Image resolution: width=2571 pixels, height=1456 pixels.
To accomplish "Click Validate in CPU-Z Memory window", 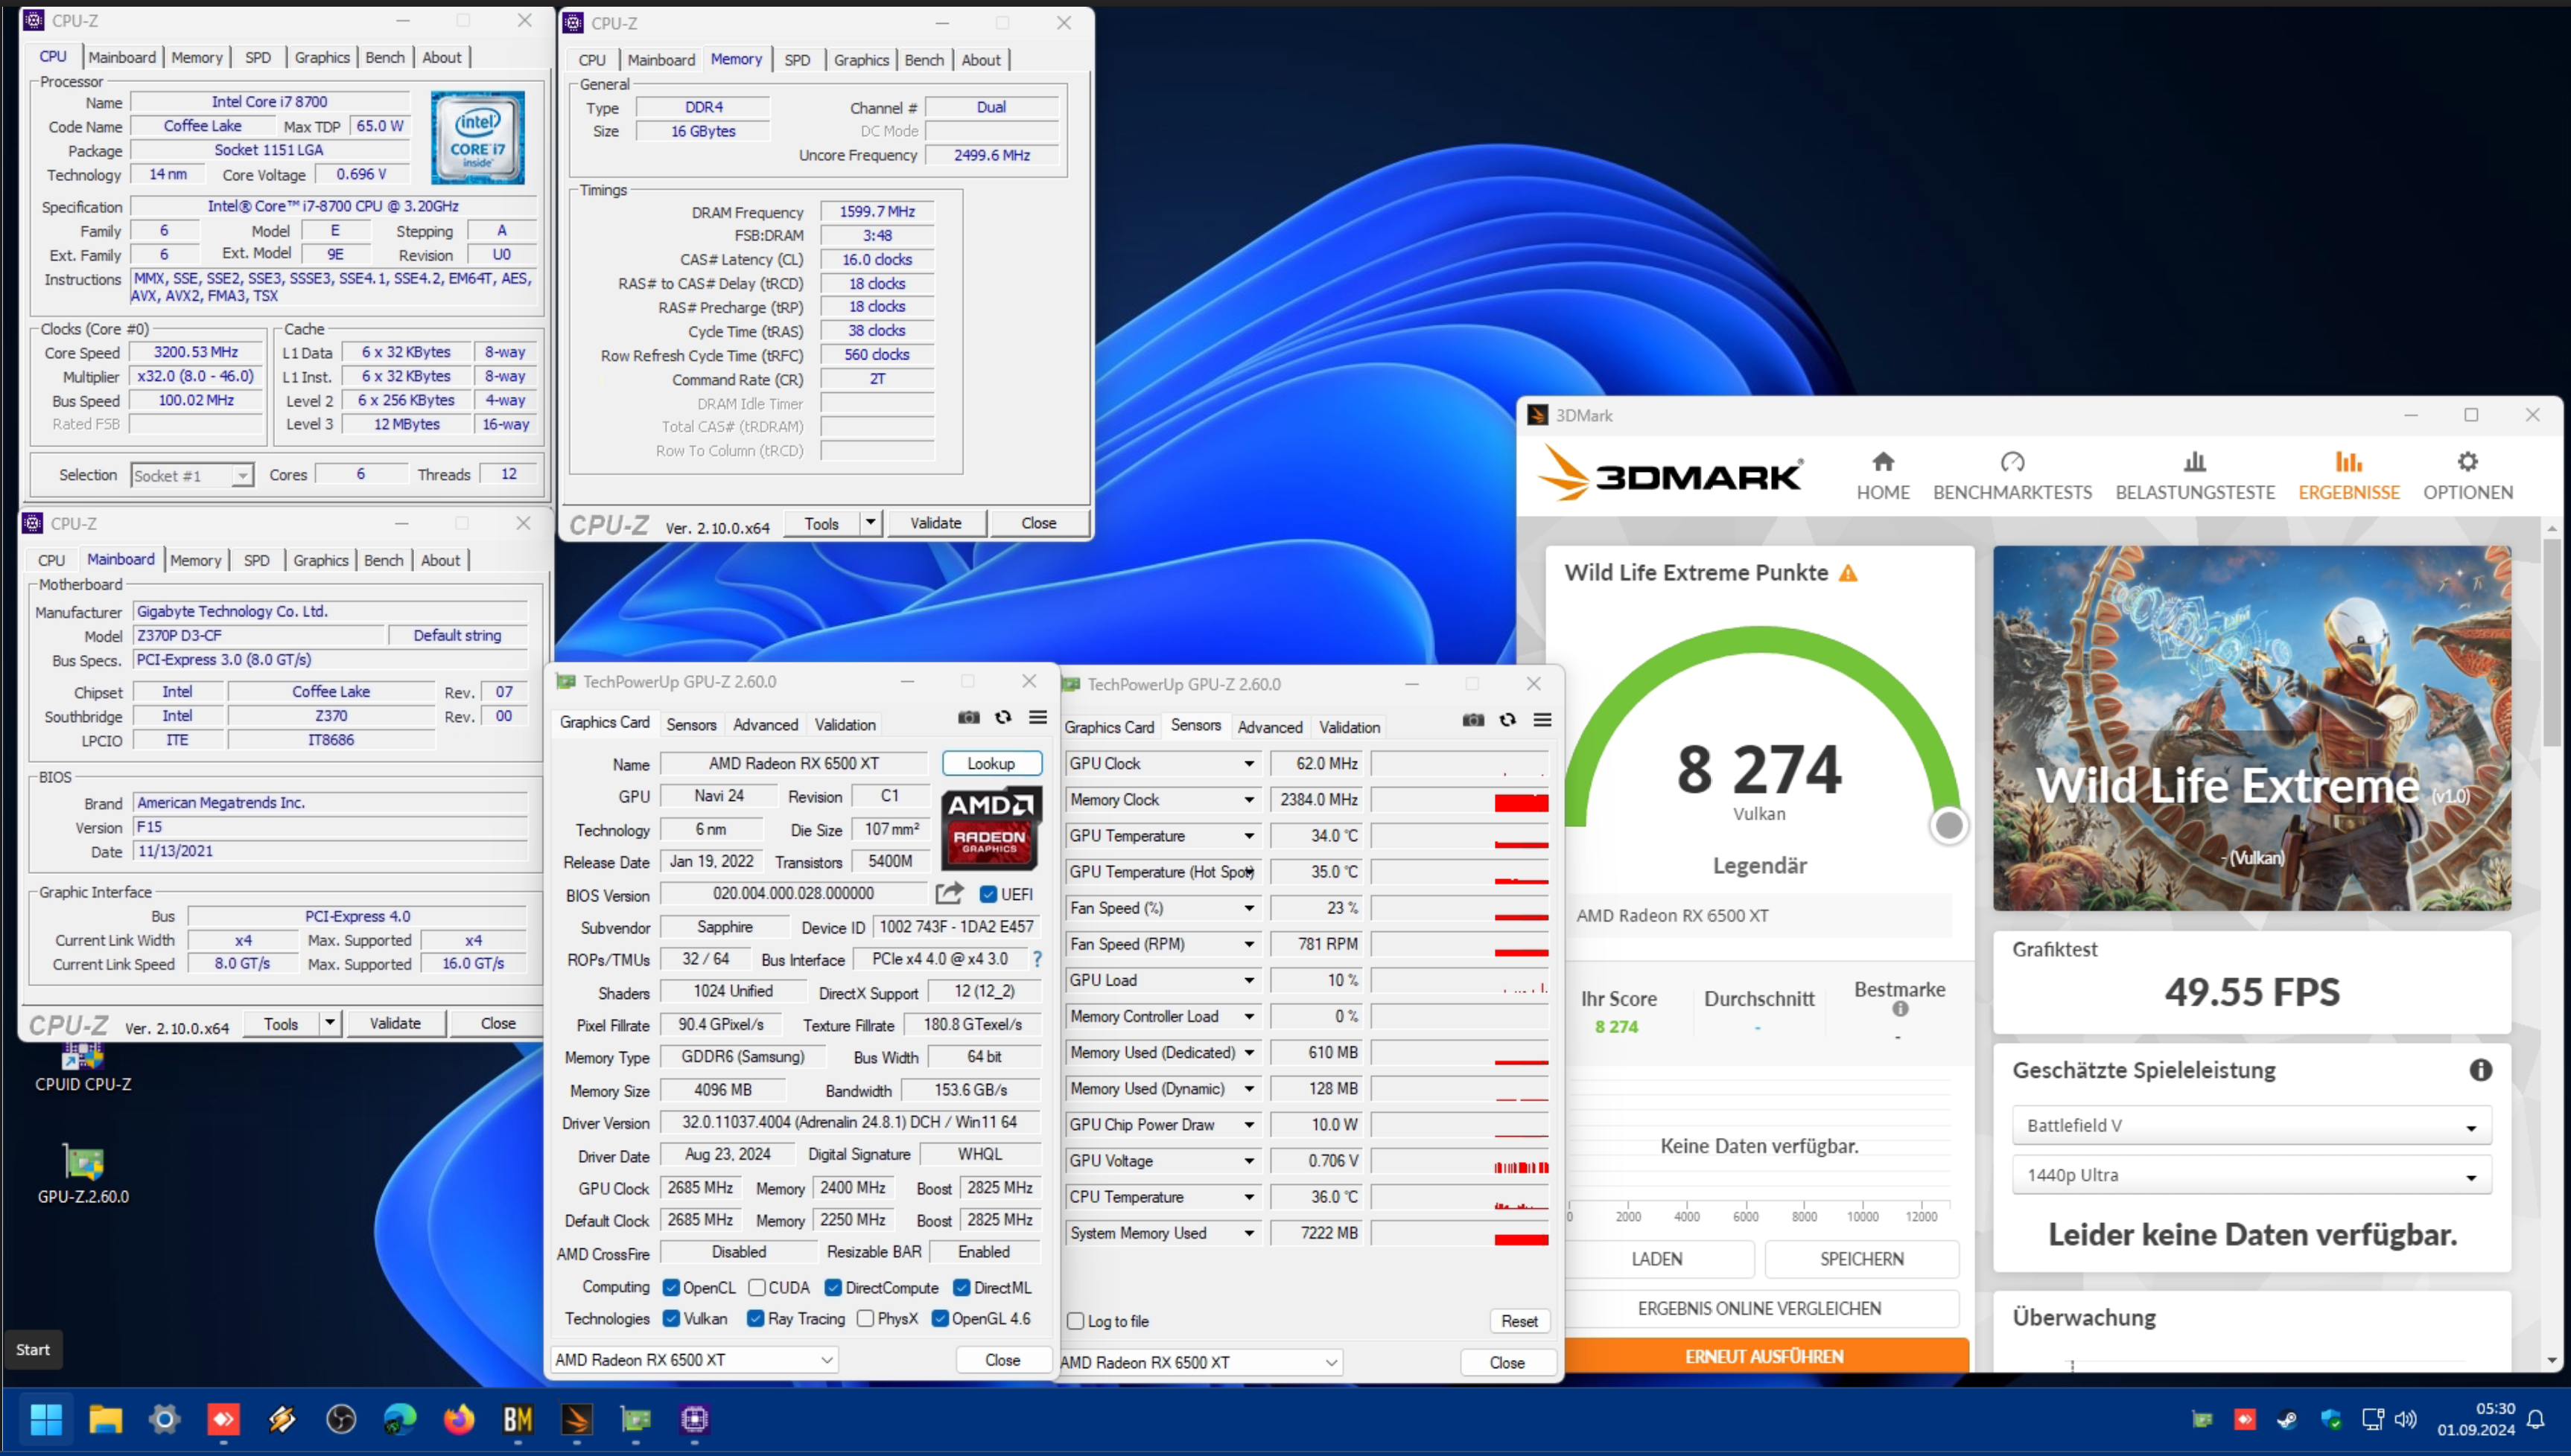I will (x=935, y=523).
